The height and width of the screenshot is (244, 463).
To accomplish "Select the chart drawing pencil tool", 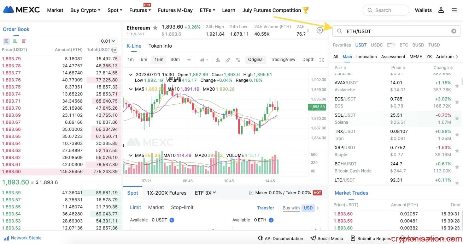I will 228,60.
